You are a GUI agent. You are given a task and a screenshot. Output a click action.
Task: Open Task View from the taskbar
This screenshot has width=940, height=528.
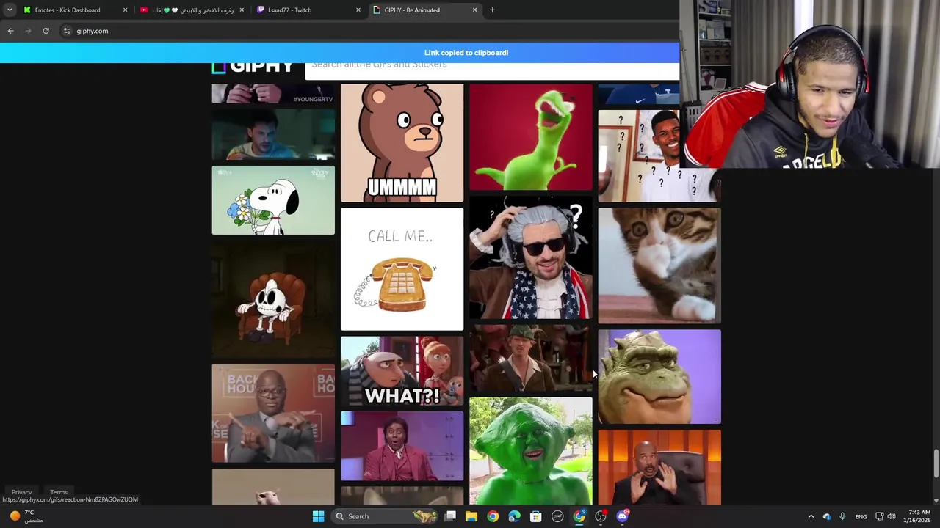[450, 516]
